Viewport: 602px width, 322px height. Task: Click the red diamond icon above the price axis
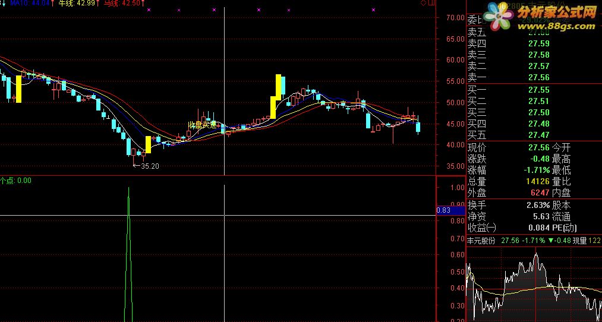(x=423, y=4)
